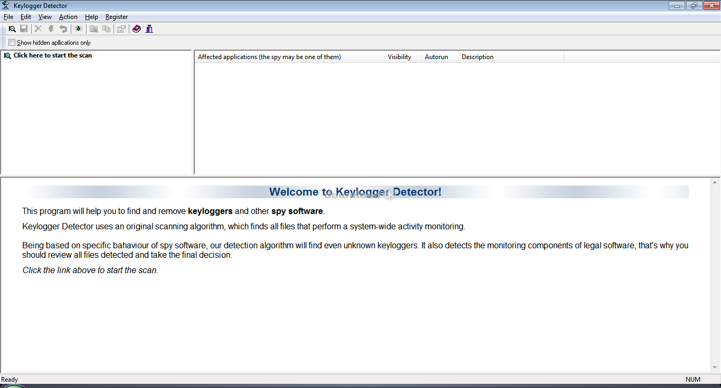721x388 pixels.
Task: Click the curved undo arrow icon
Action: pos(63,29)
